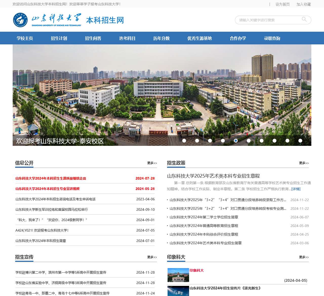
Task: Open the 学校主页 navigation tab
Action: (x=25, y=38)
